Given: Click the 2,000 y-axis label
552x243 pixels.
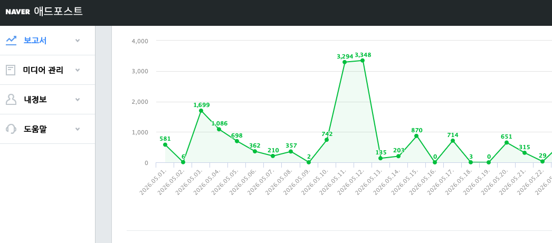Looking at the screenshot, I should tap(140, 102).
